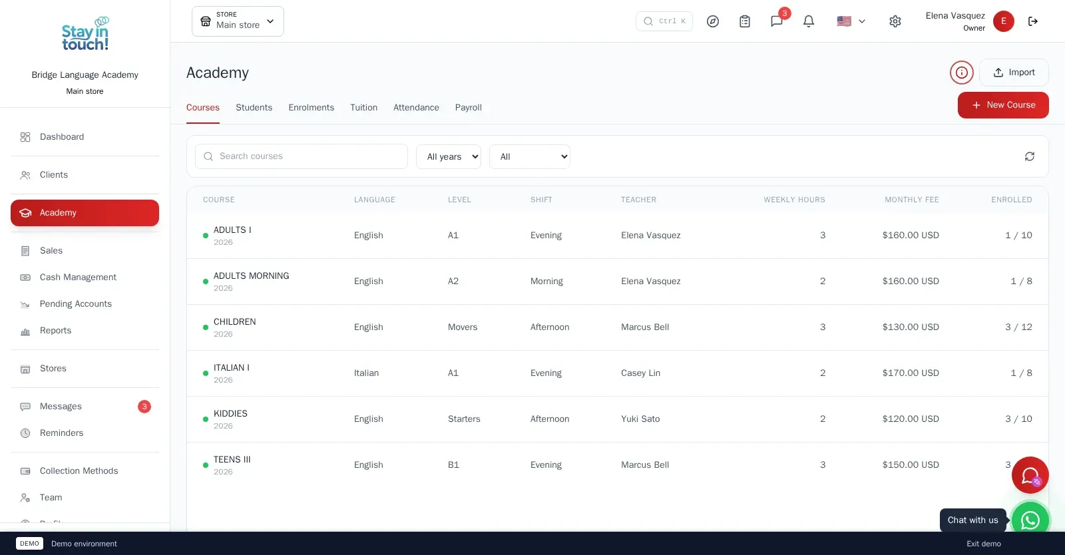Open Team in sidebar

click(x=85, y=498)
